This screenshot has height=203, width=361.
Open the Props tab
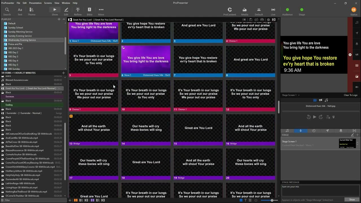(x=341, y=131)
